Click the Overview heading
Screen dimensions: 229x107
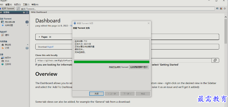click(x=46, y=74)
